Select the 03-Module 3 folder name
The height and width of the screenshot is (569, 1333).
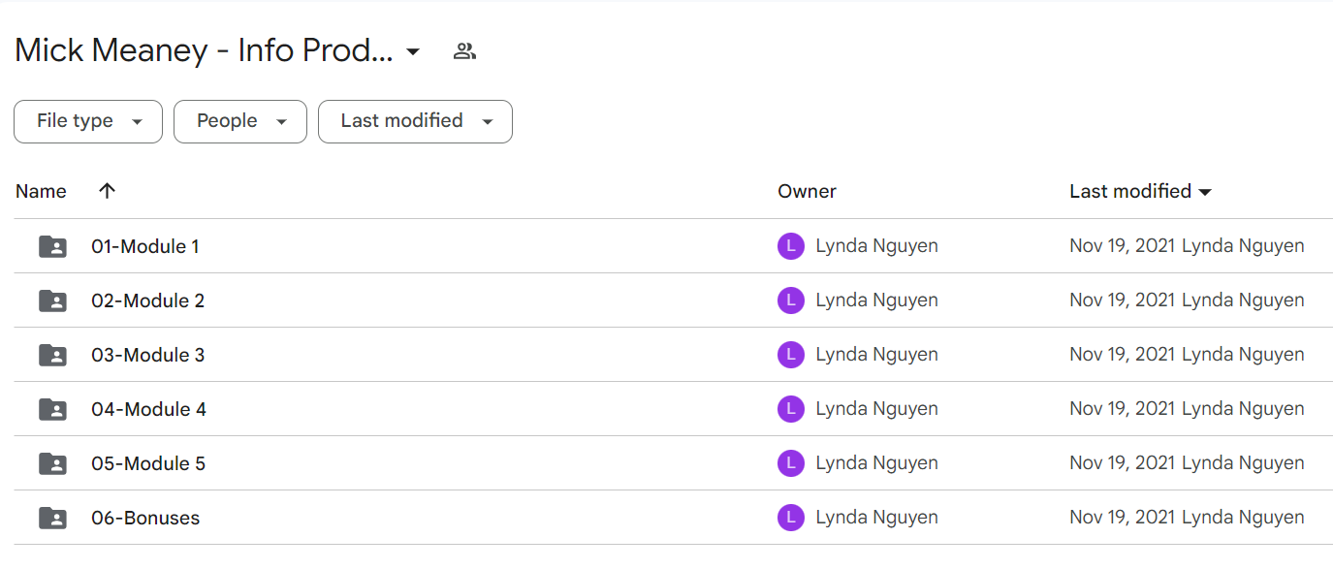coord(147,355)
